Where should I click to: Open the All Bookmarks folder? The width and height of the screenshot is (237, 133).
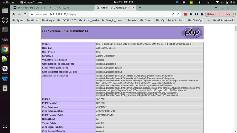click(224, 20)
